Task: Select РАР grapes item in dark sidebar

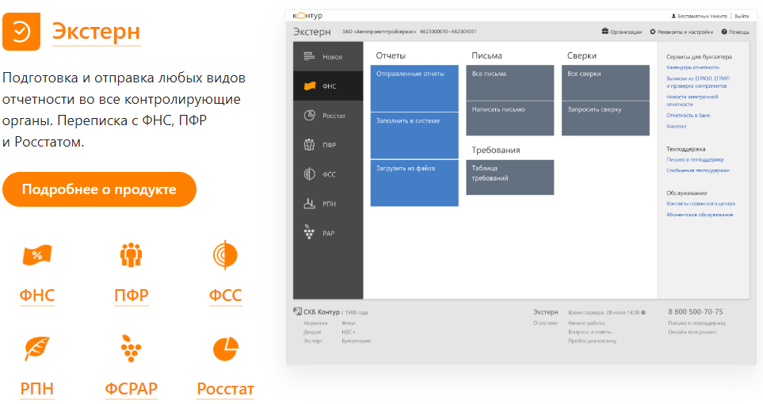Action: [328, 233]
